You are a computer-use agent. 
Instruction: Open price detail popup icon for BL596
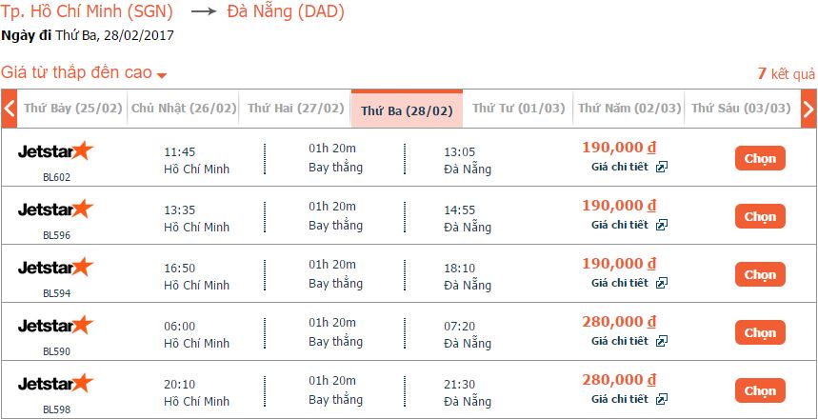662,225
